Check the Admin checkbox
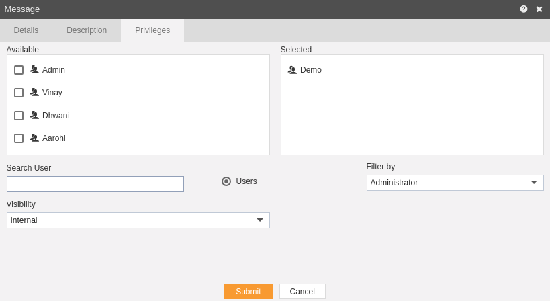 (x=19, y=70)
